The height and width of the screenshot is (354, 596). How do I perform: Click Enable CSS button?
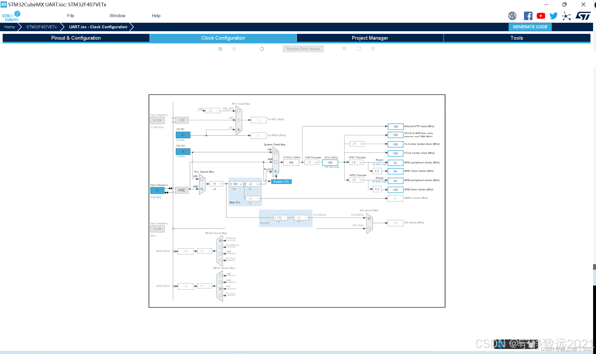(281, 182)
